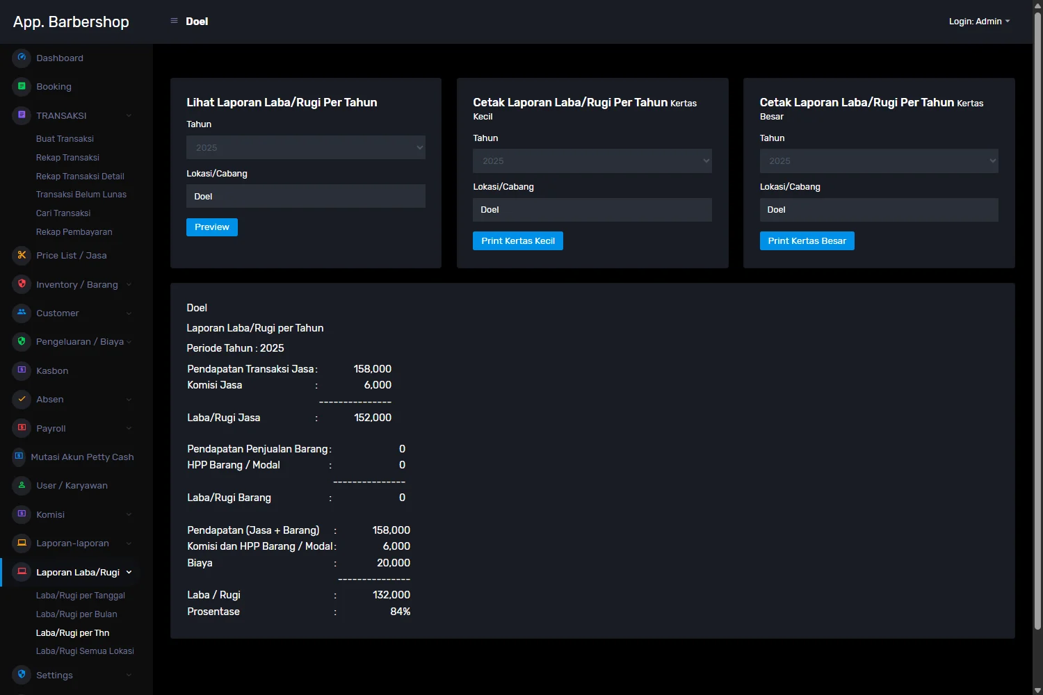
Task: Toggle the sidebar hamburger menu icon
Action: [174, 21]
